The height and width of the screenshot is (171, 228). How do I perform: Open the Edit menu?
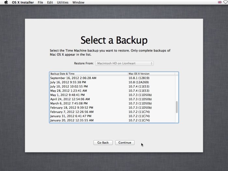tap(50, 2)
